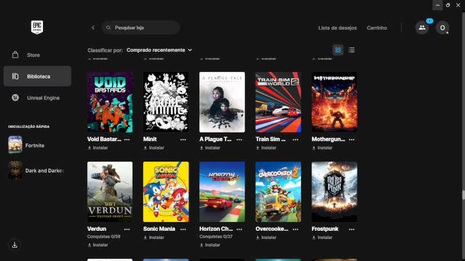Open Unreal Engine section
The width and height of the screenshot is (465, 261).
(x=37, y=98)
